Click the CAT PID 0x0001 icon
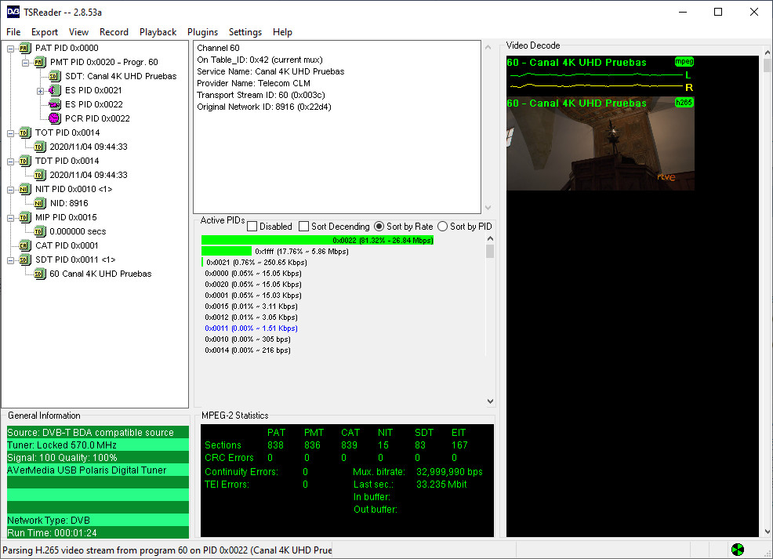This screenshot has width=773, height=559. pos(24,245)
